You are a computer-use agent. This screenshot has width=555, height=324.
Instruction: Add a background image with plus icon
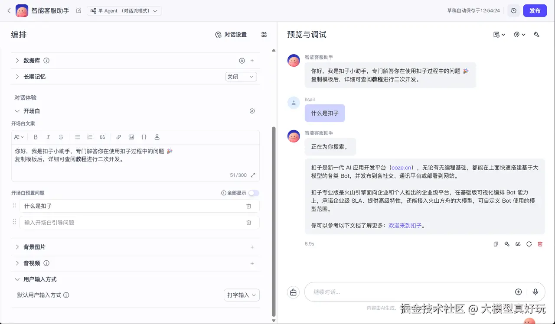point(252,247)
